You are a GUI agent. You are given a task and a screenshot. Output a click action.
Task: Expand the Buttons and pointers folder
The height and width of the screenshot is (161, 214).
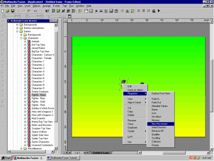(x=17, y=28)
